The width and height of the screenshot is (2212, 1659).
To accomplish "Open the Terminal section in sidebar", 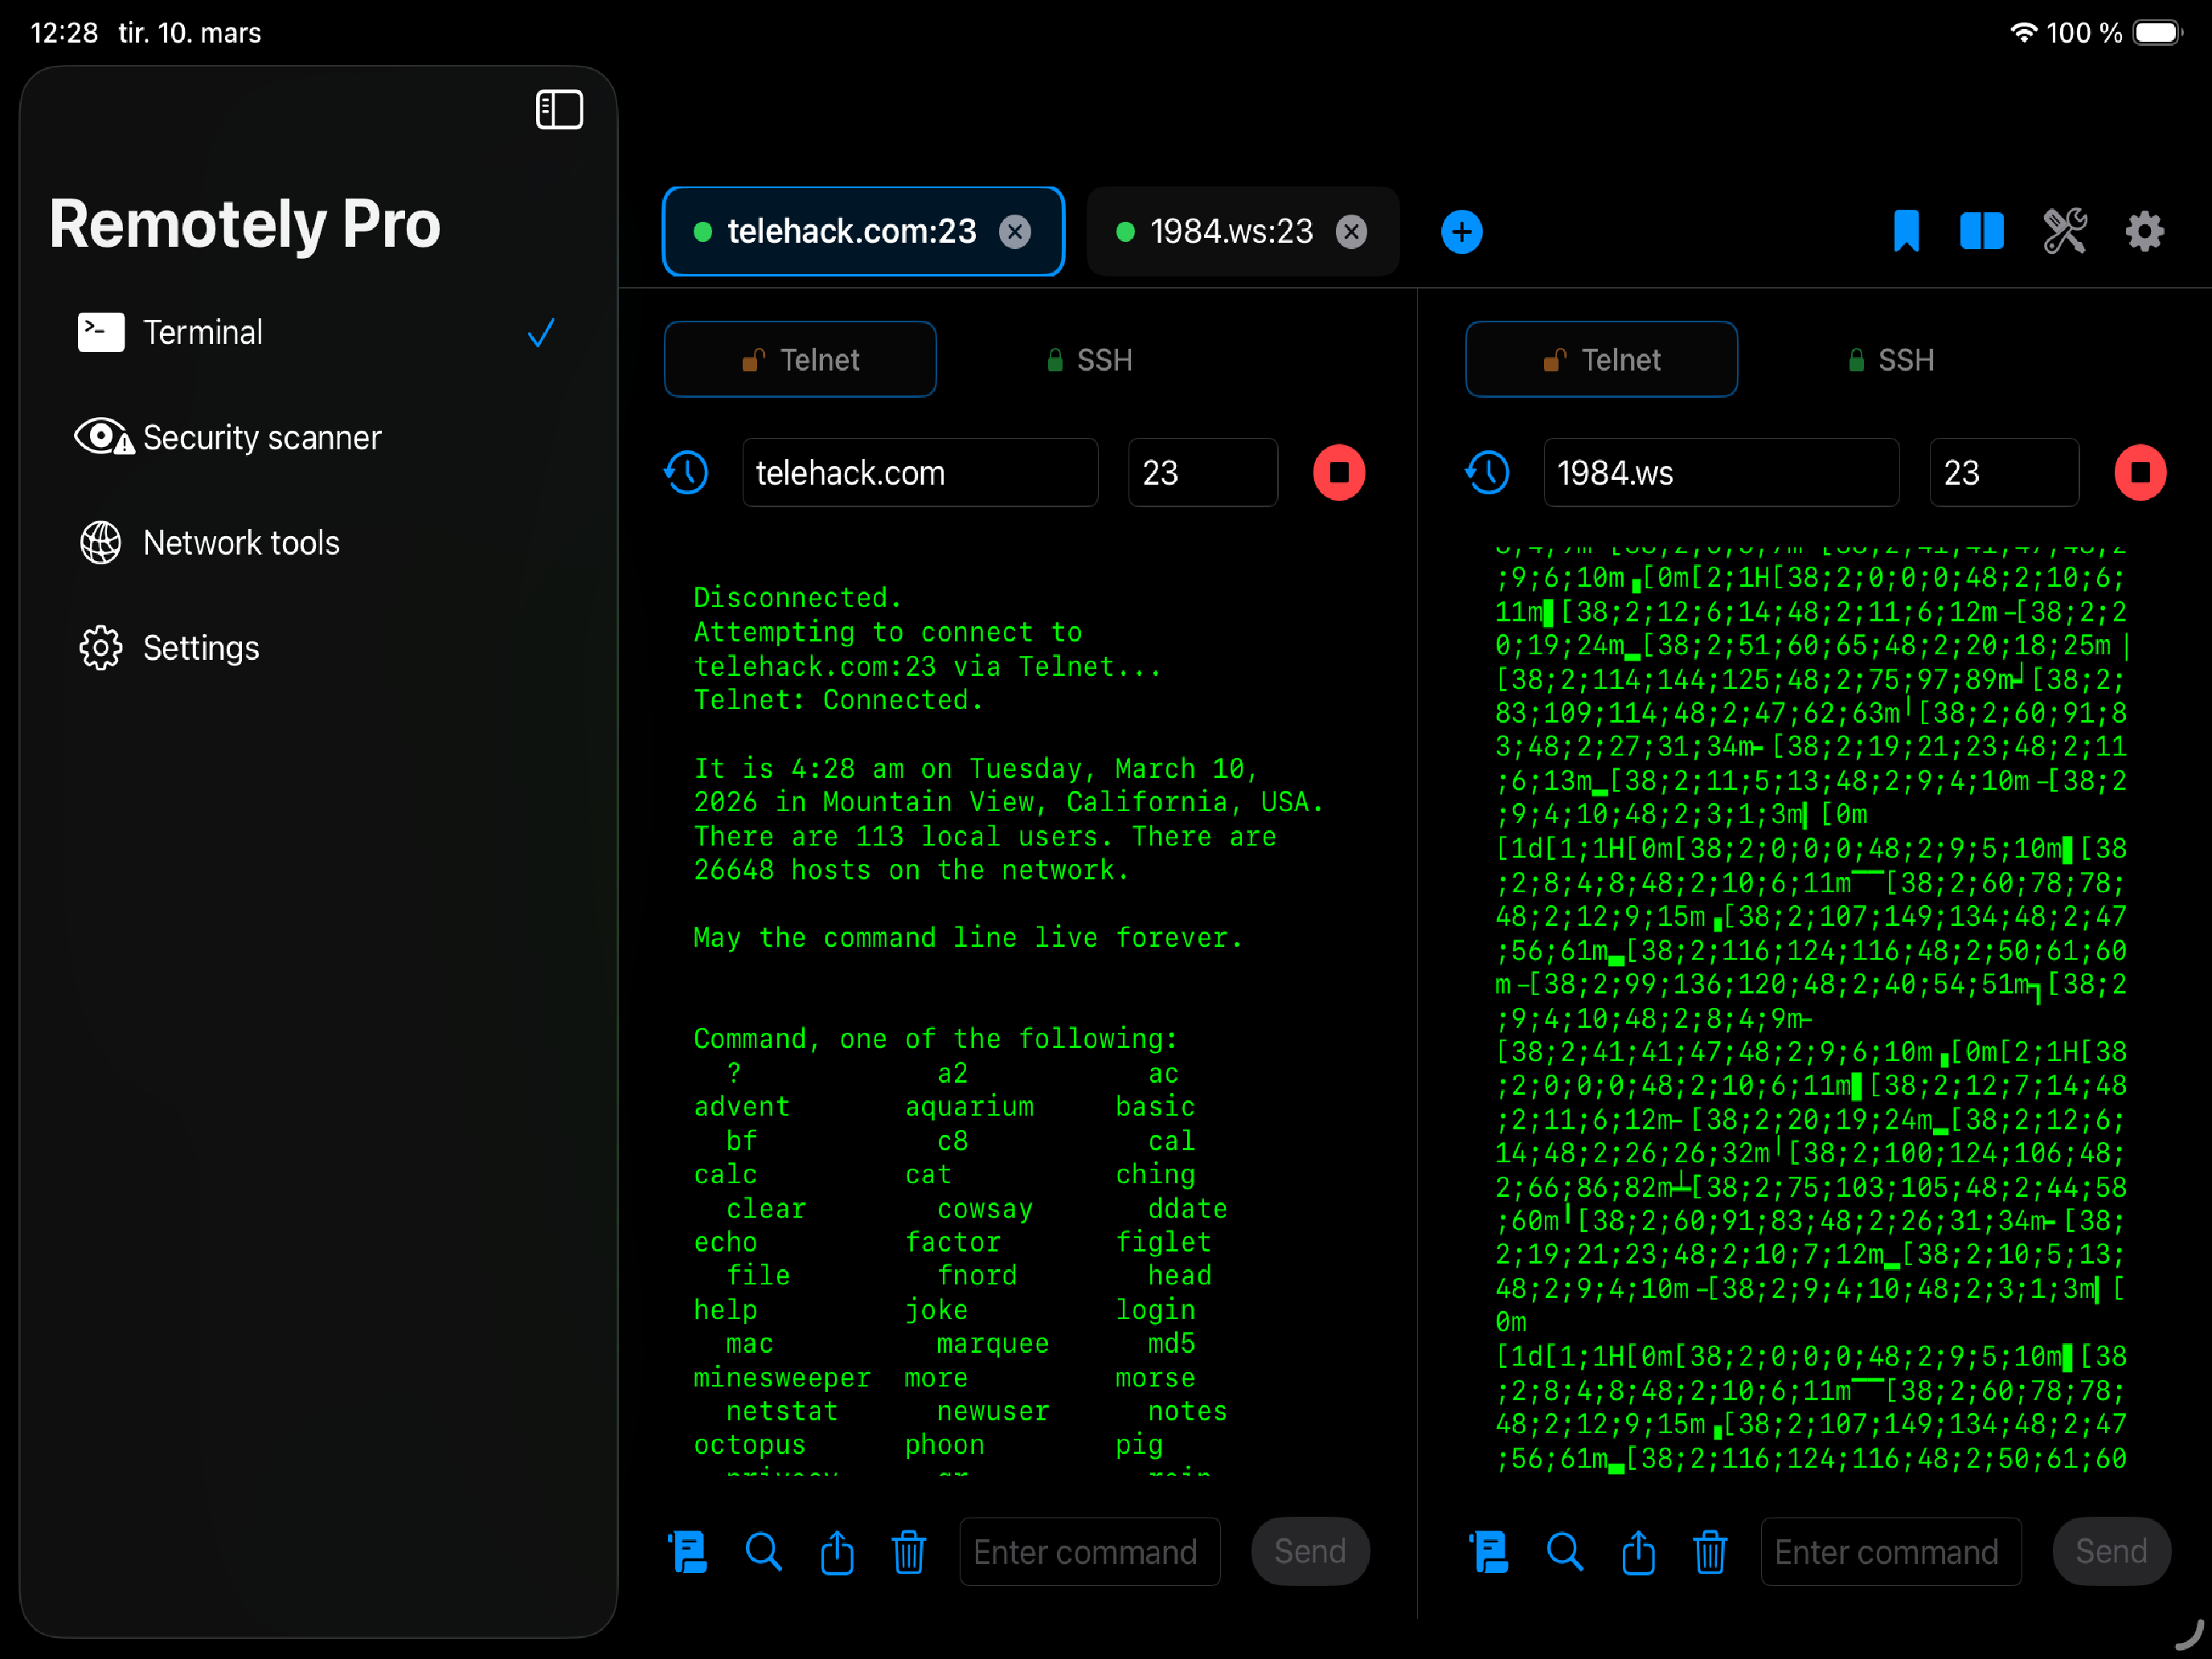I will click(318, 332).
